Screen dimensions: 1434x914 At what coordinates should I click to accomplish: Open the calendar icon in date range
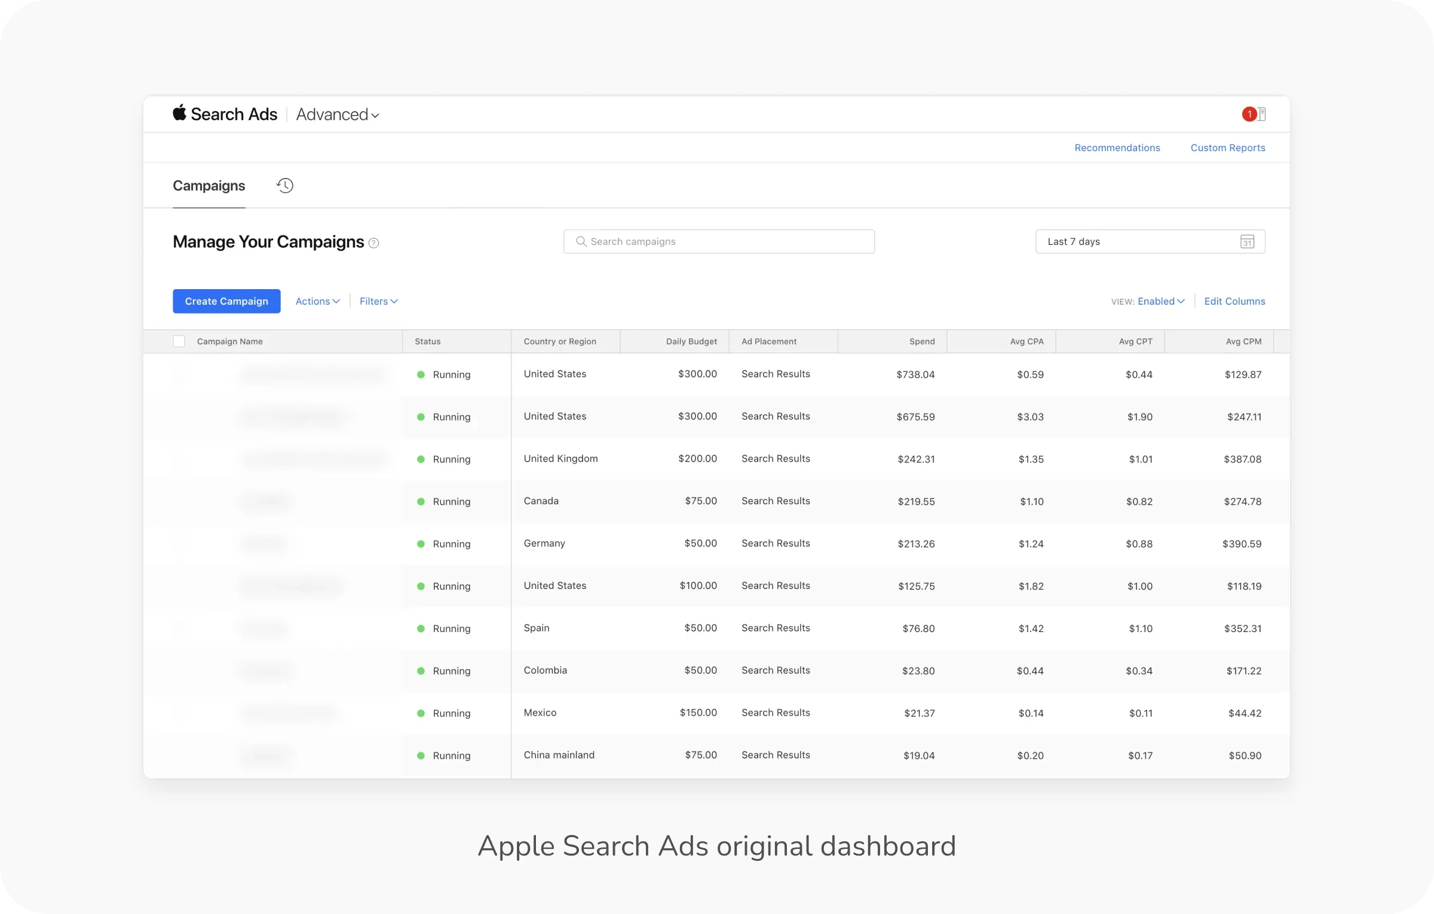(1247, 241)
